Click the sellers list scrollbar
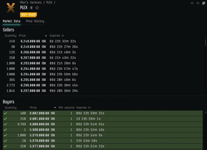The height and width of the screenshot is (150, 207). [x=205, y=43]
